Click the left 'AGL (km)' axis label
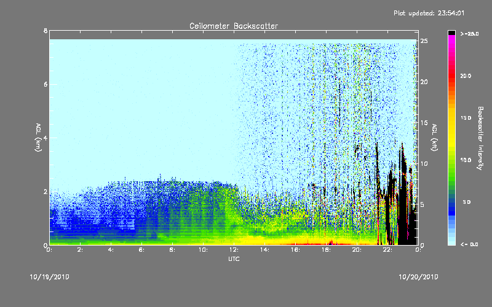The image size is (492, 307). pos(38,138)
